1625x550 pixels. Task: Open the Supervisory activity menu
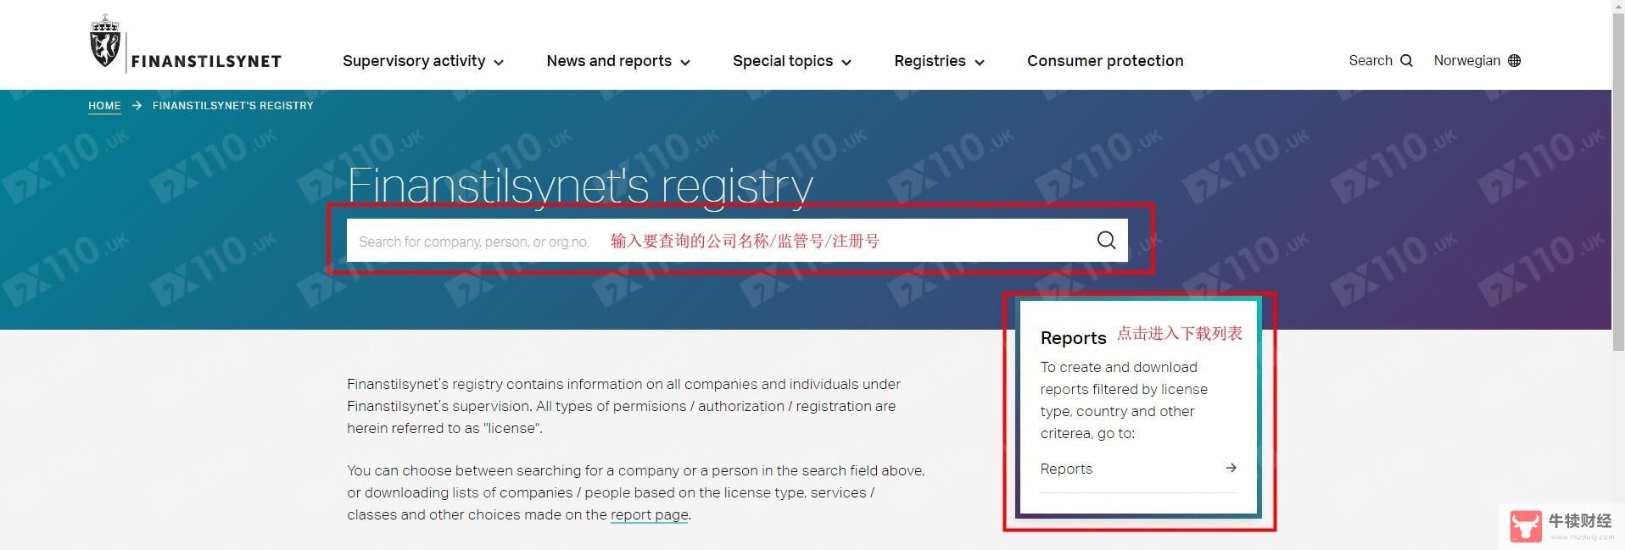(423, 61)
